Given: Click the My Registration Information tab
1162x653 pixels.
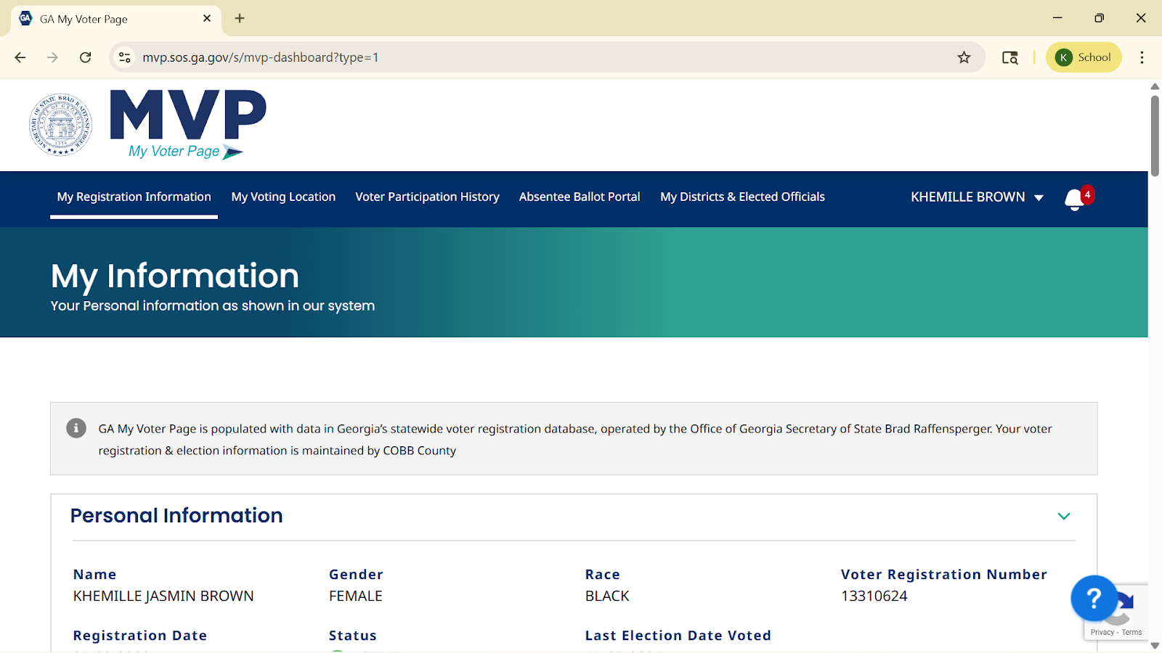Looking at the screenshot, I should (134, 197).
